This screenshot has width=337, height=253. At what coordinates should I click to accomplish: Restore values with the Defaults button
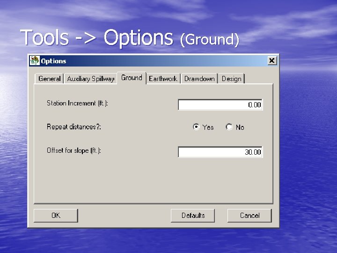click(193, 216)
